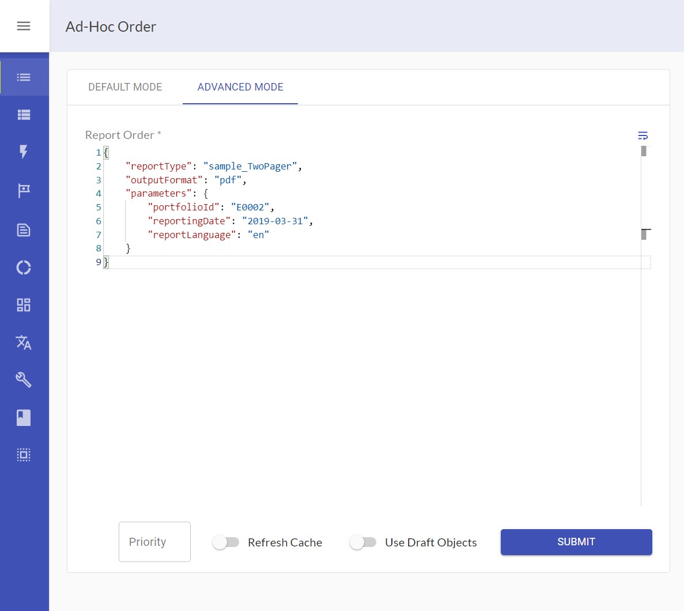The width and height of the screenshot is (684, 611).
Task: Open the wrench tools sidebar icon
Action: pos(24,380)
